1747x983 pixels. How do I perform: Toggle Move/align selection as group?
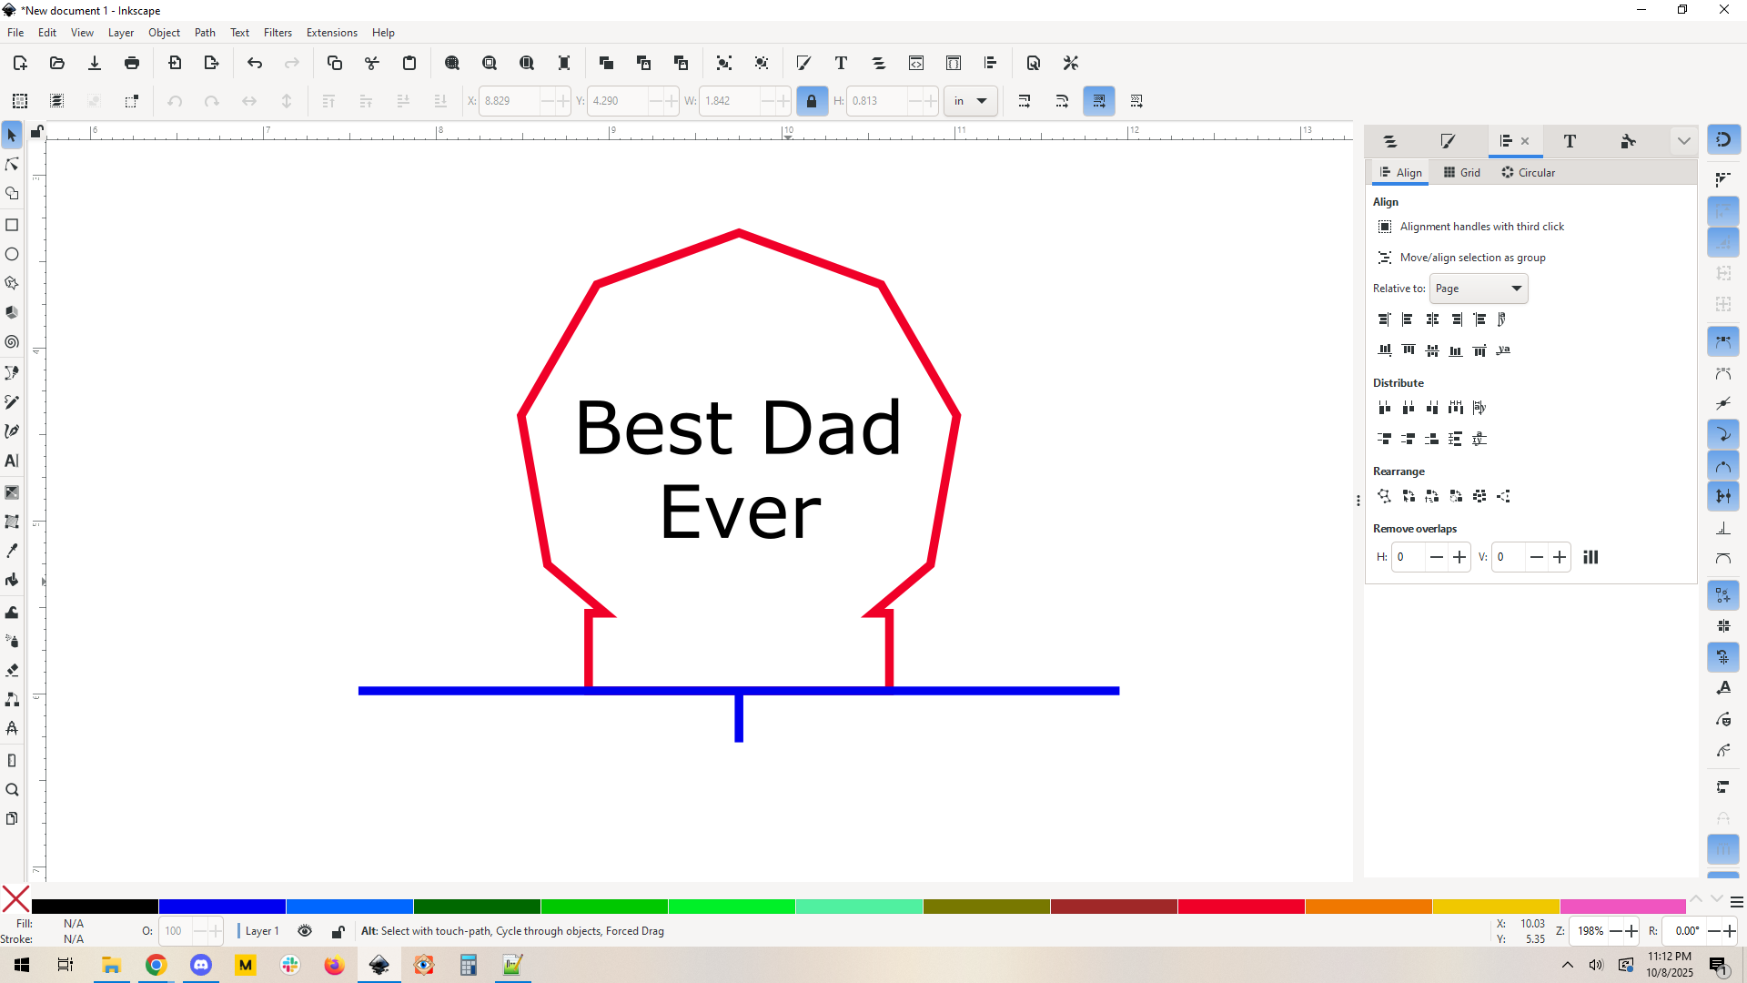point(1385,258)
